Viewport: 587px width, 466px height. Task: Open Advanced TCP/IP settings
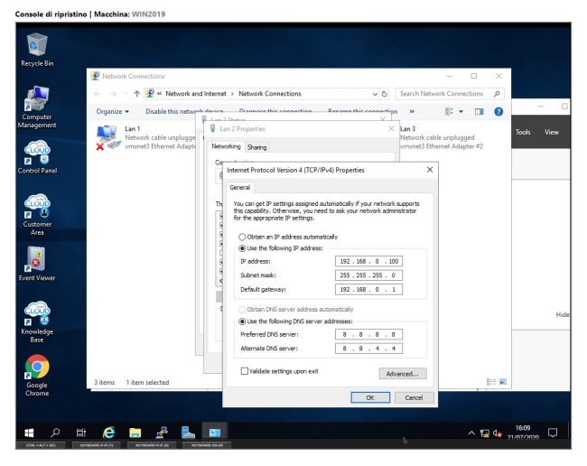pyautogui.click(x=403, y=374)
